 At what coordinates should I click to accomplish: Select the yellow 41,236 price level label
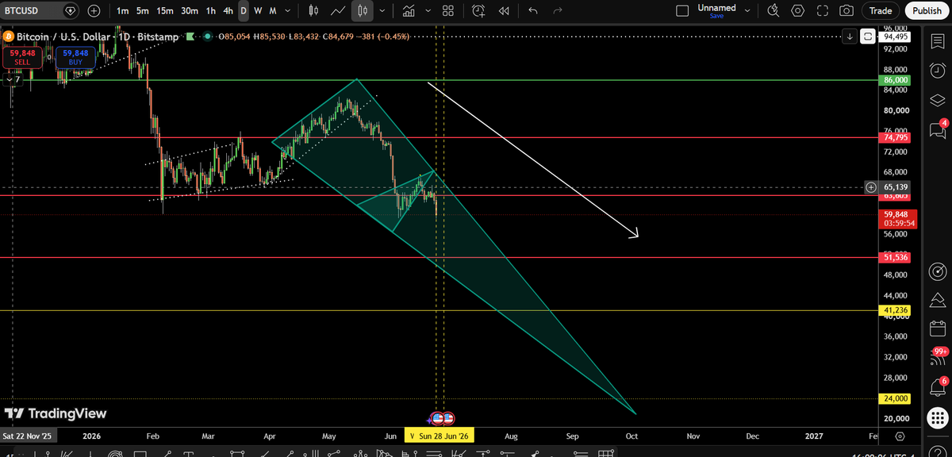(895, 309)
